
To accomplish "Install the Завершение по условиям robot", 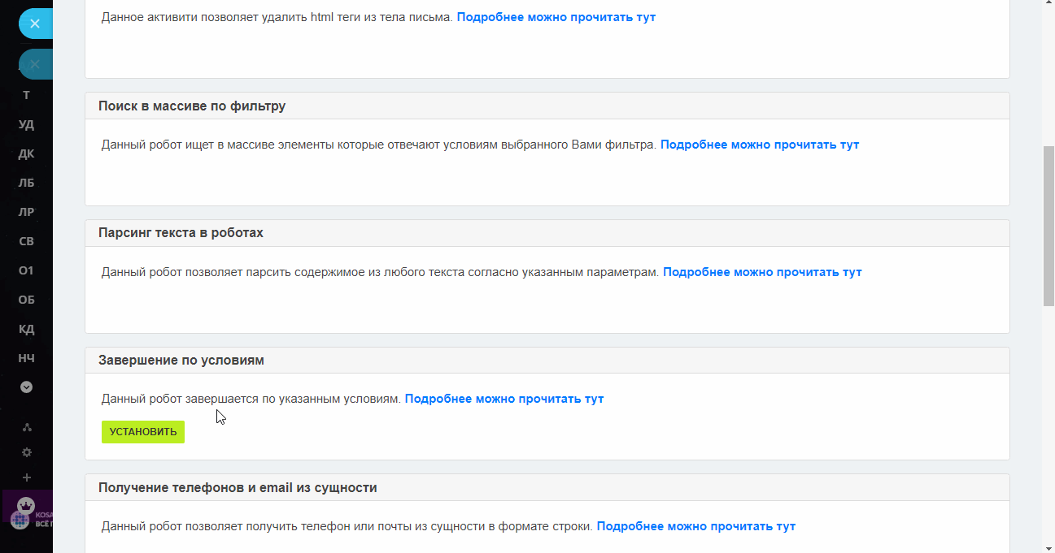I will point(143,432).
